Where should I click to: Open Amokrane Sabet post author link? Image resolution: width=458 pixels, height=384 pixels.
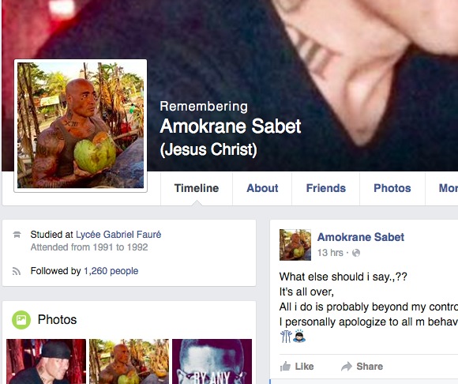360,237
